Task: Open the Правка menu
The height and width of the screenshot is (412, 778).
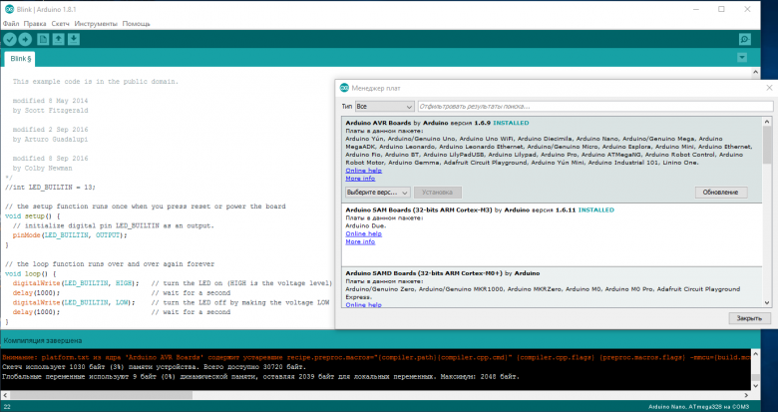Action: pos(35,23)
